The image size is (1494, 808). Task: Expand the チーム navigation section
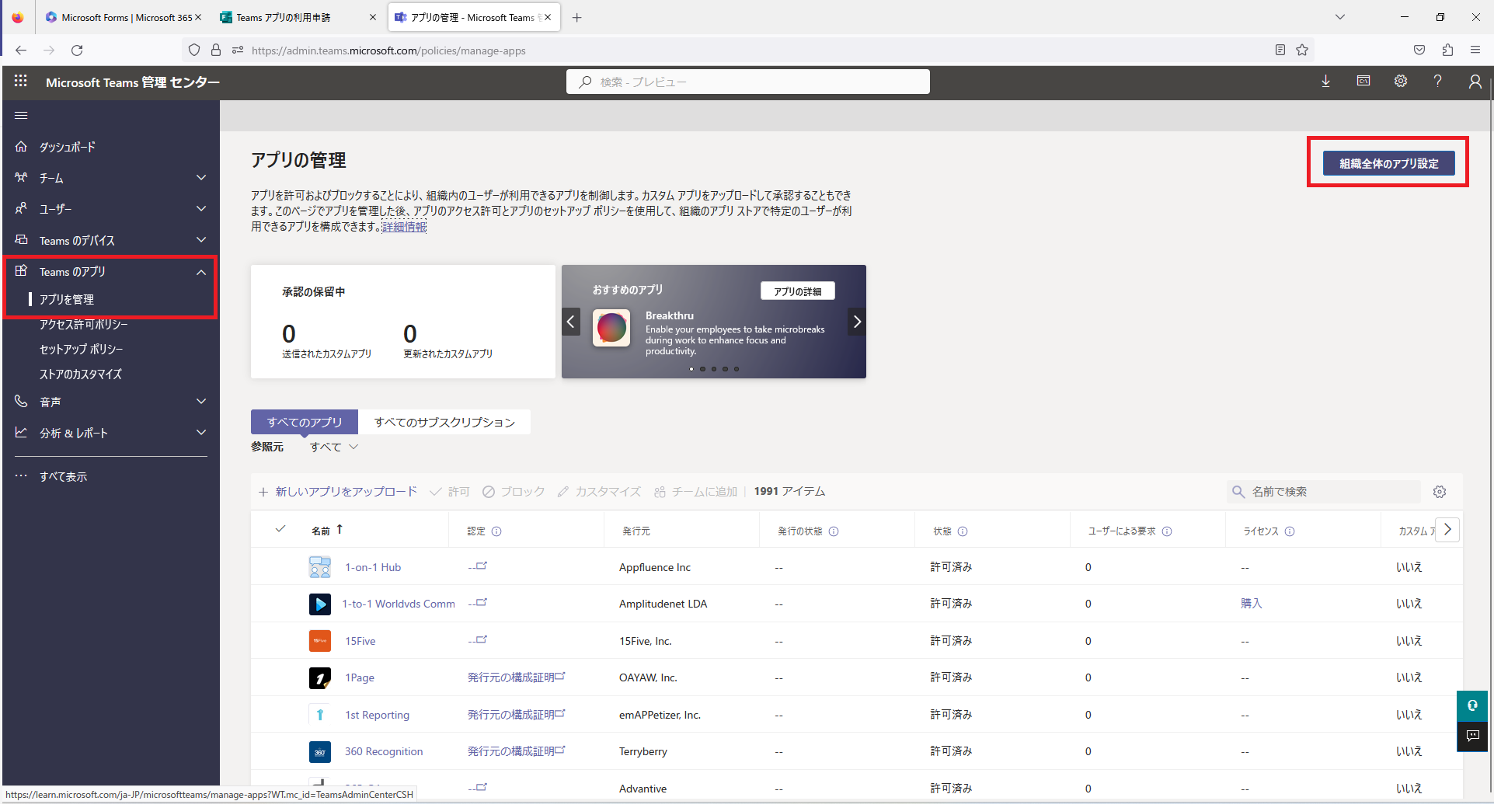(201, 178)
